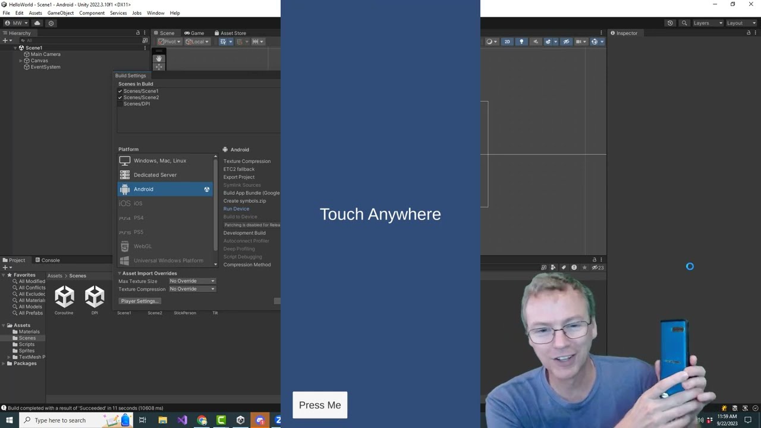Viewport: 761px width, 428px height.
Task: Select the Coroutine scene asset
Action: pyautogui.click(x=64, y=299)
